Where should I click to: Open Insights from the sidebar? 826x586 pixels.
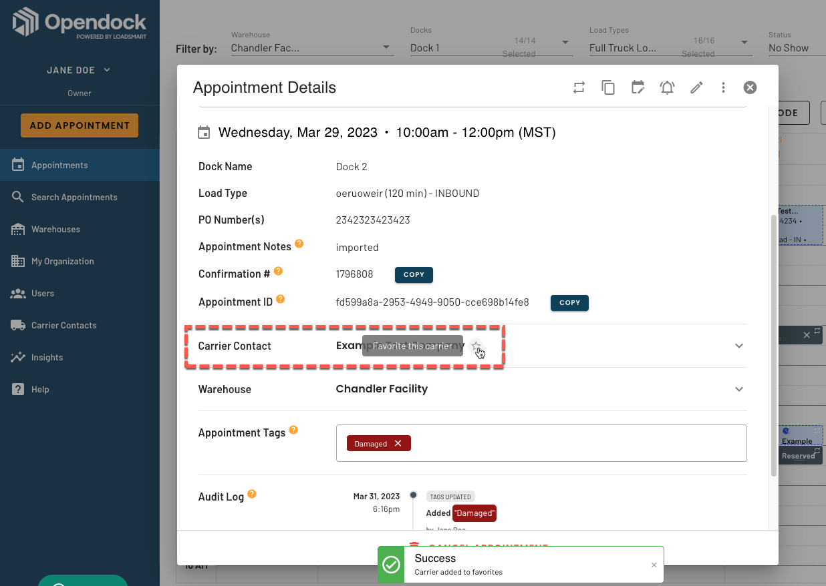[47, 357]
